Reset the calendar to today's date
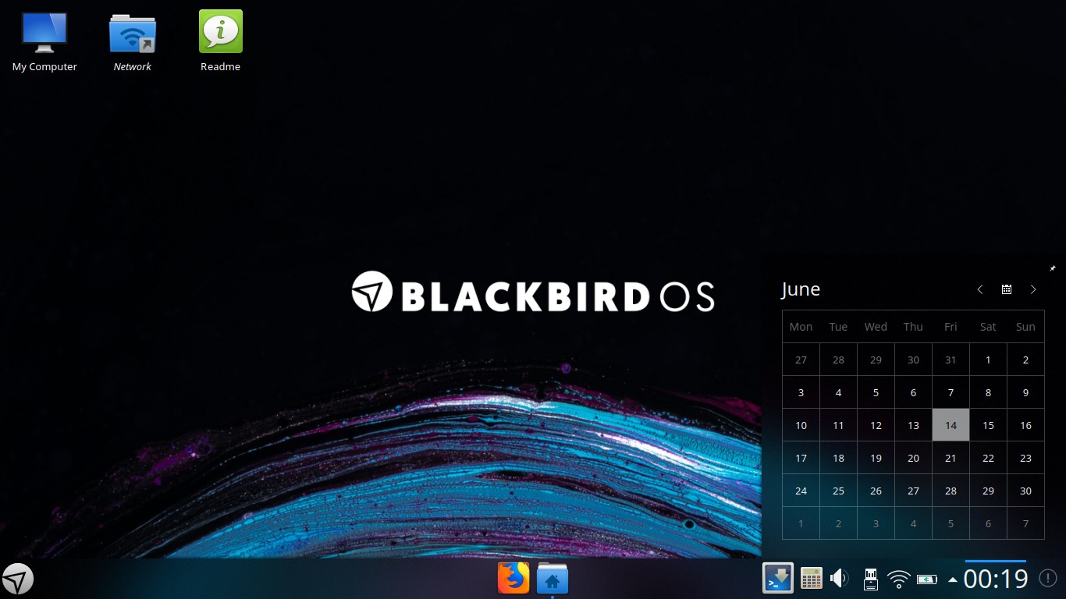This screenshot has height=599, width=1066. (x=1007, y=289)
